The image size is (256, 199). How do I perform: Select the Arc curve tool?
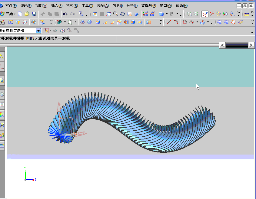[176, 22]
